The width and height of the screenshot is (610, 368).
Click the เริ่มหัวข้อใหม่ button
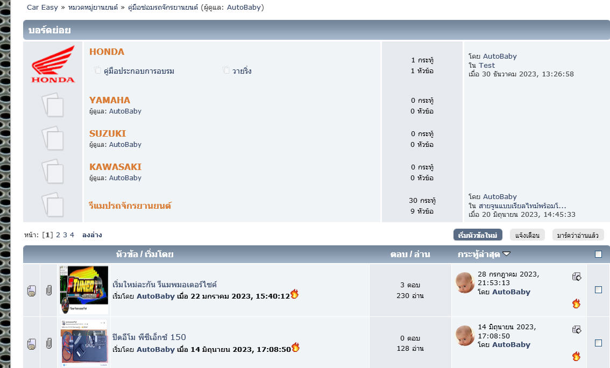pyautogui.click(x=478, y=235)
